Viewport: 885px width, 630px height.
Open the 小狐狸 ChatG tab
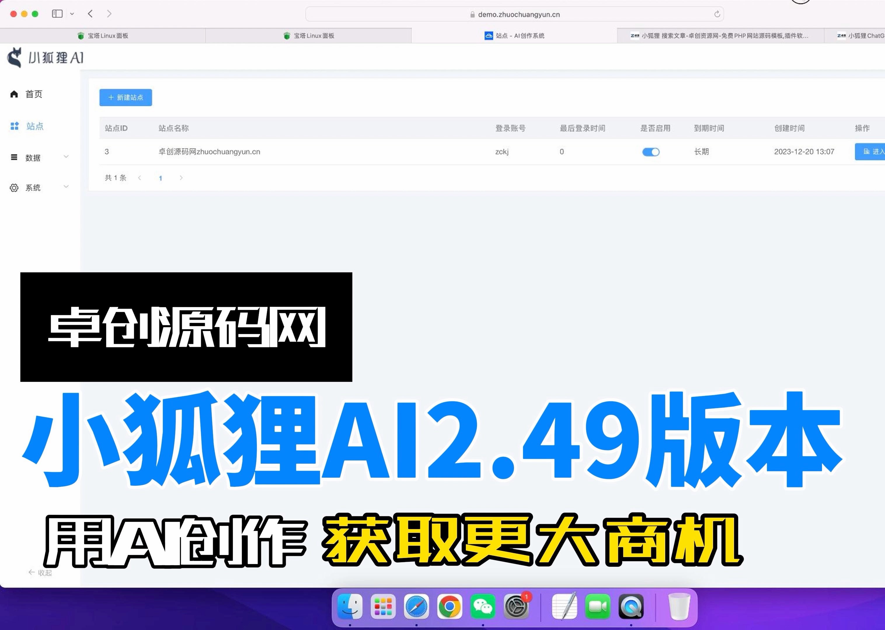tap(855, 36)
